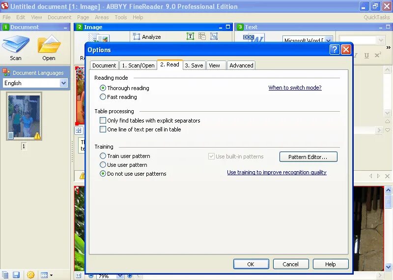Close the message pane with X icon
The image size is (393, 280).
pyautogui.click(x=387, y=176)
